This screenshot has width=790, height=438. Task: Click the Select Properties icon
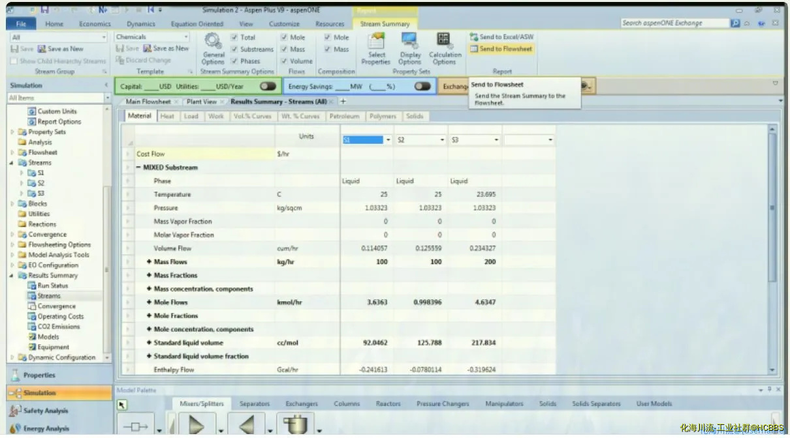click(376, 50)
